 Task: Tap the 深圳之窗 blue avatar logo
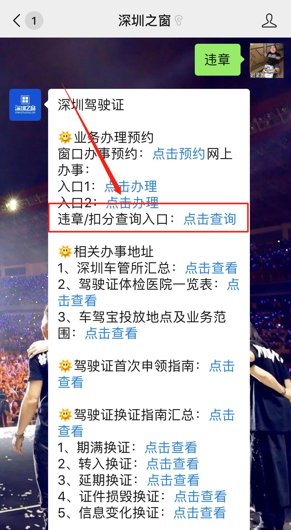click(25, 105)
